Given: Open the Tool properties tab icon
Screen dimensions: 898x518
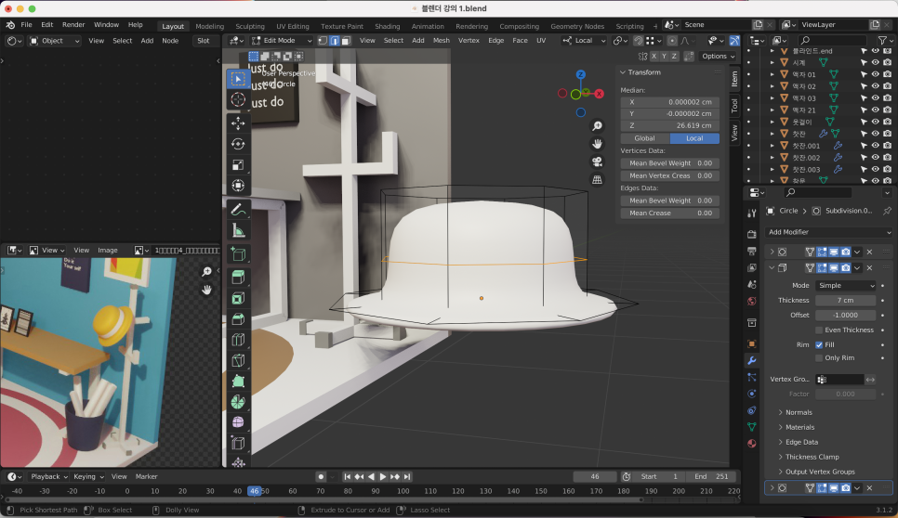Looking at the screenshot, I should (x=752, y=214).
